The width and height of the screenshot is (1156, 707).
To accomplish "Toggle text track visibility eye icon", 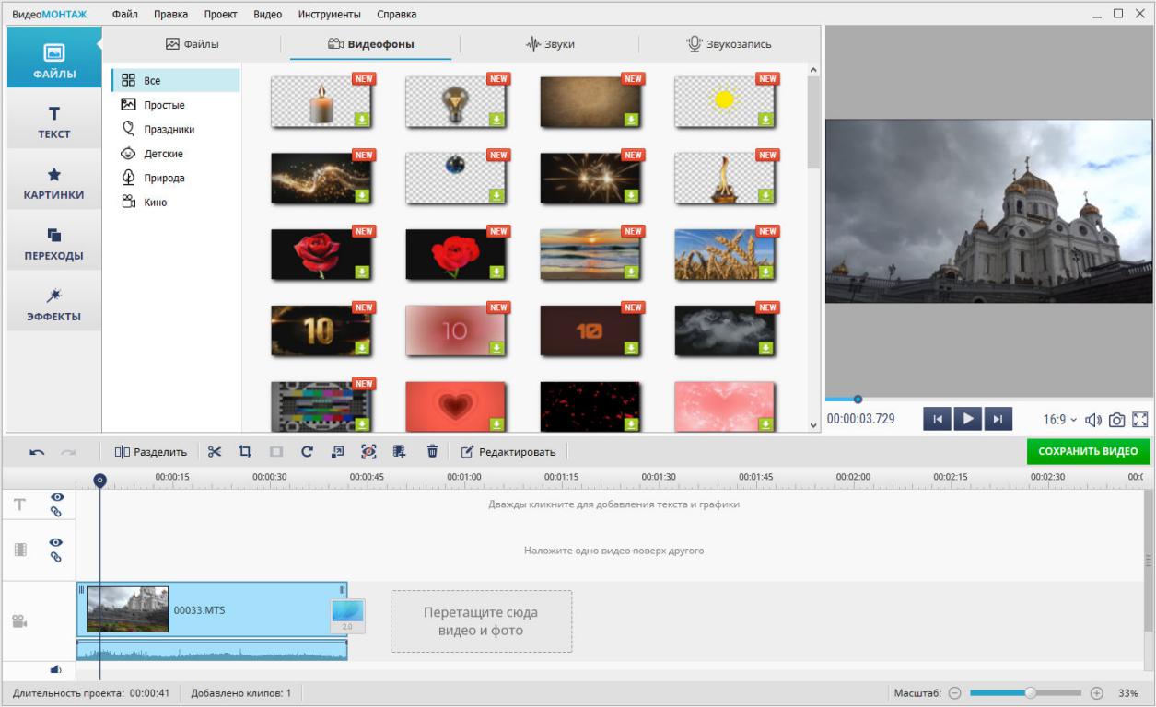I will click(56, 497).
